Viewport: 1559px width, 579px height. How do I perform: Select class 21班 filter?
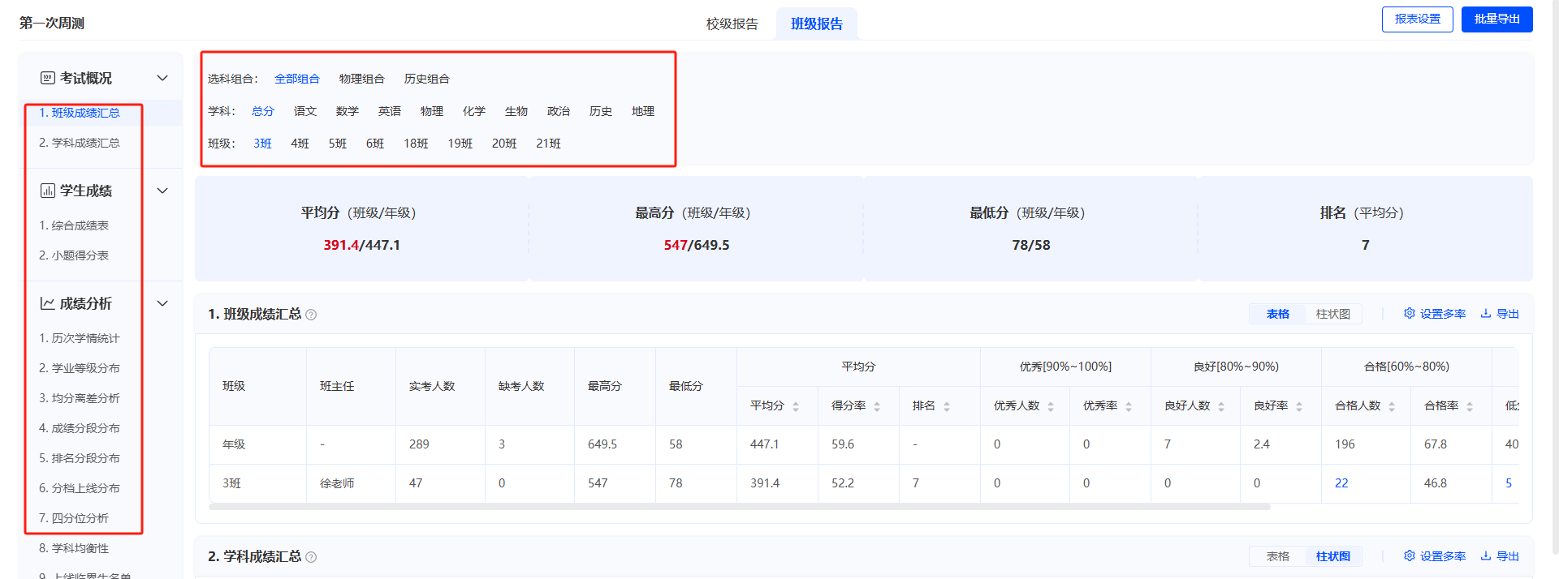(x=549, y=144)
